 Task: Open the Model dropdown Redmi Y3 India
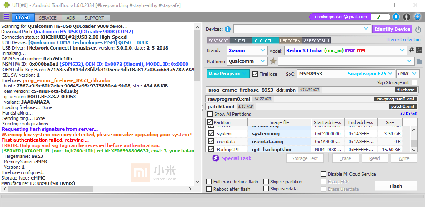(x=345, y=50)
